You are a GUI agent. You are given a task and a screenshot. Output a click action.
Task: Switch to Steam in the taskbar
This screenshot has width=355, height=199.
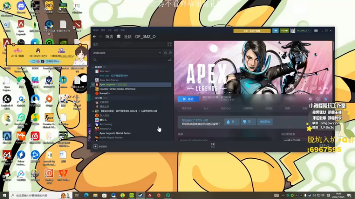pyautogui.click(x=141, y=195)
